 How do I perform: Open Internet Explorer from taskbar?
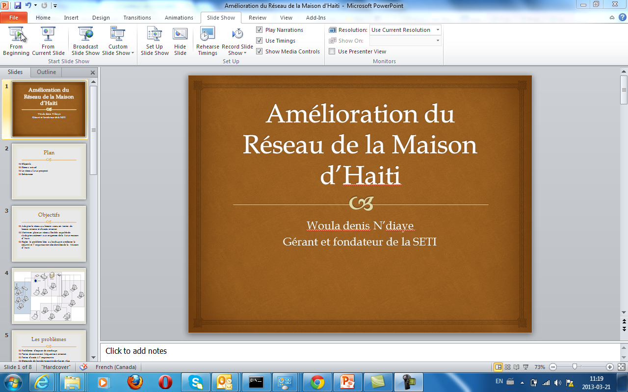pyautogui.click(x=42, y=382)
